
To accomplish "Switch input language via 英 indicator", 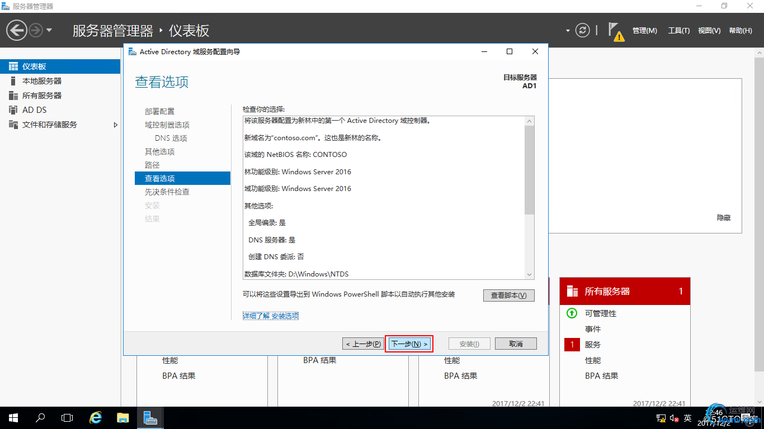I will point(688,418).
